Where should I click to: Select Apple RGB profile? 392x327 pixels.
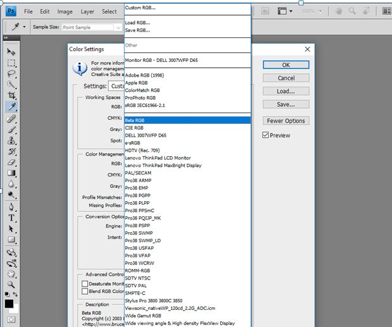coord(188,83)
